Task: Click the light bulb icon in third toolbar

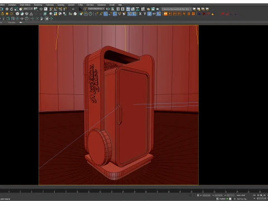Action: [x=3, y=18]
